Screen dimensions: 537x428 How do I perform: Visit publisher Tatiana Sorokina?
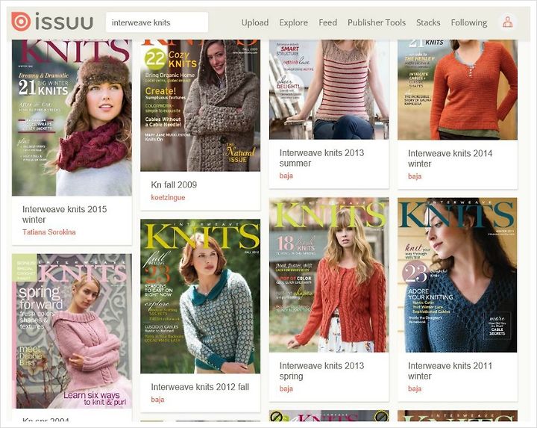[49, 232]
